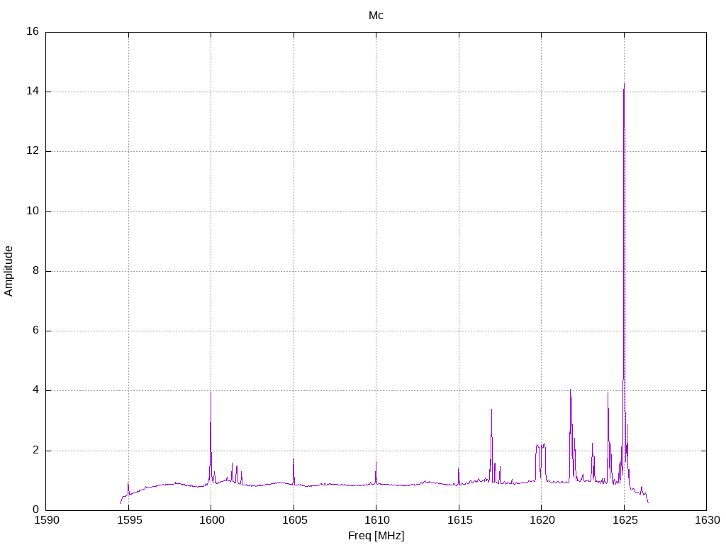
Task: Click the plot title 'Mc'
Action: click(376, 16)
